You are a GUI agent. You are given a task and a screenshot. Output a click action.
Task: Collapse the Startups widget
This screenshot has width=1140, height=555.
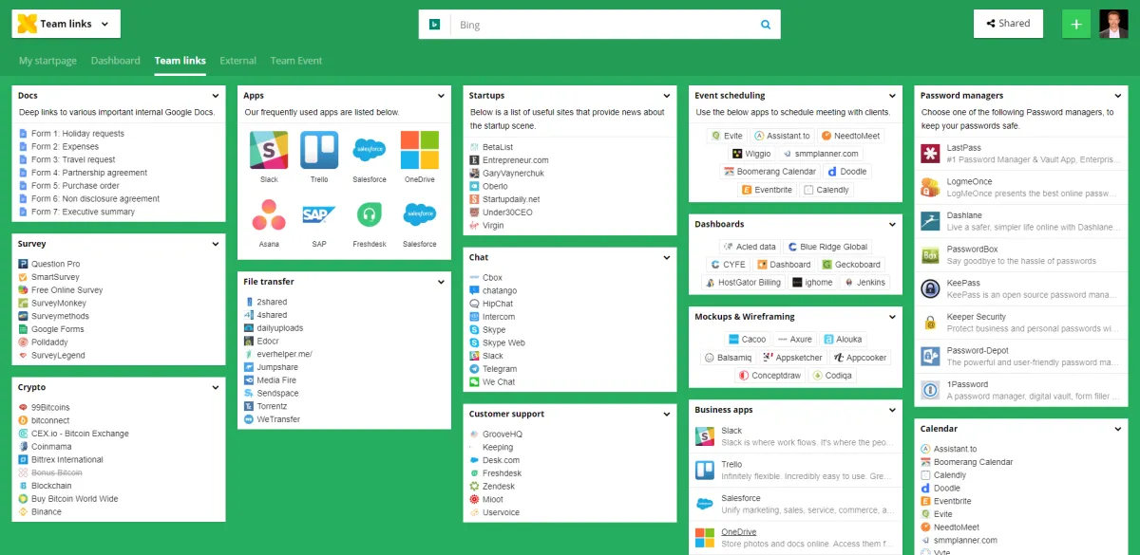pyautogui.click(x=667, y=96)
